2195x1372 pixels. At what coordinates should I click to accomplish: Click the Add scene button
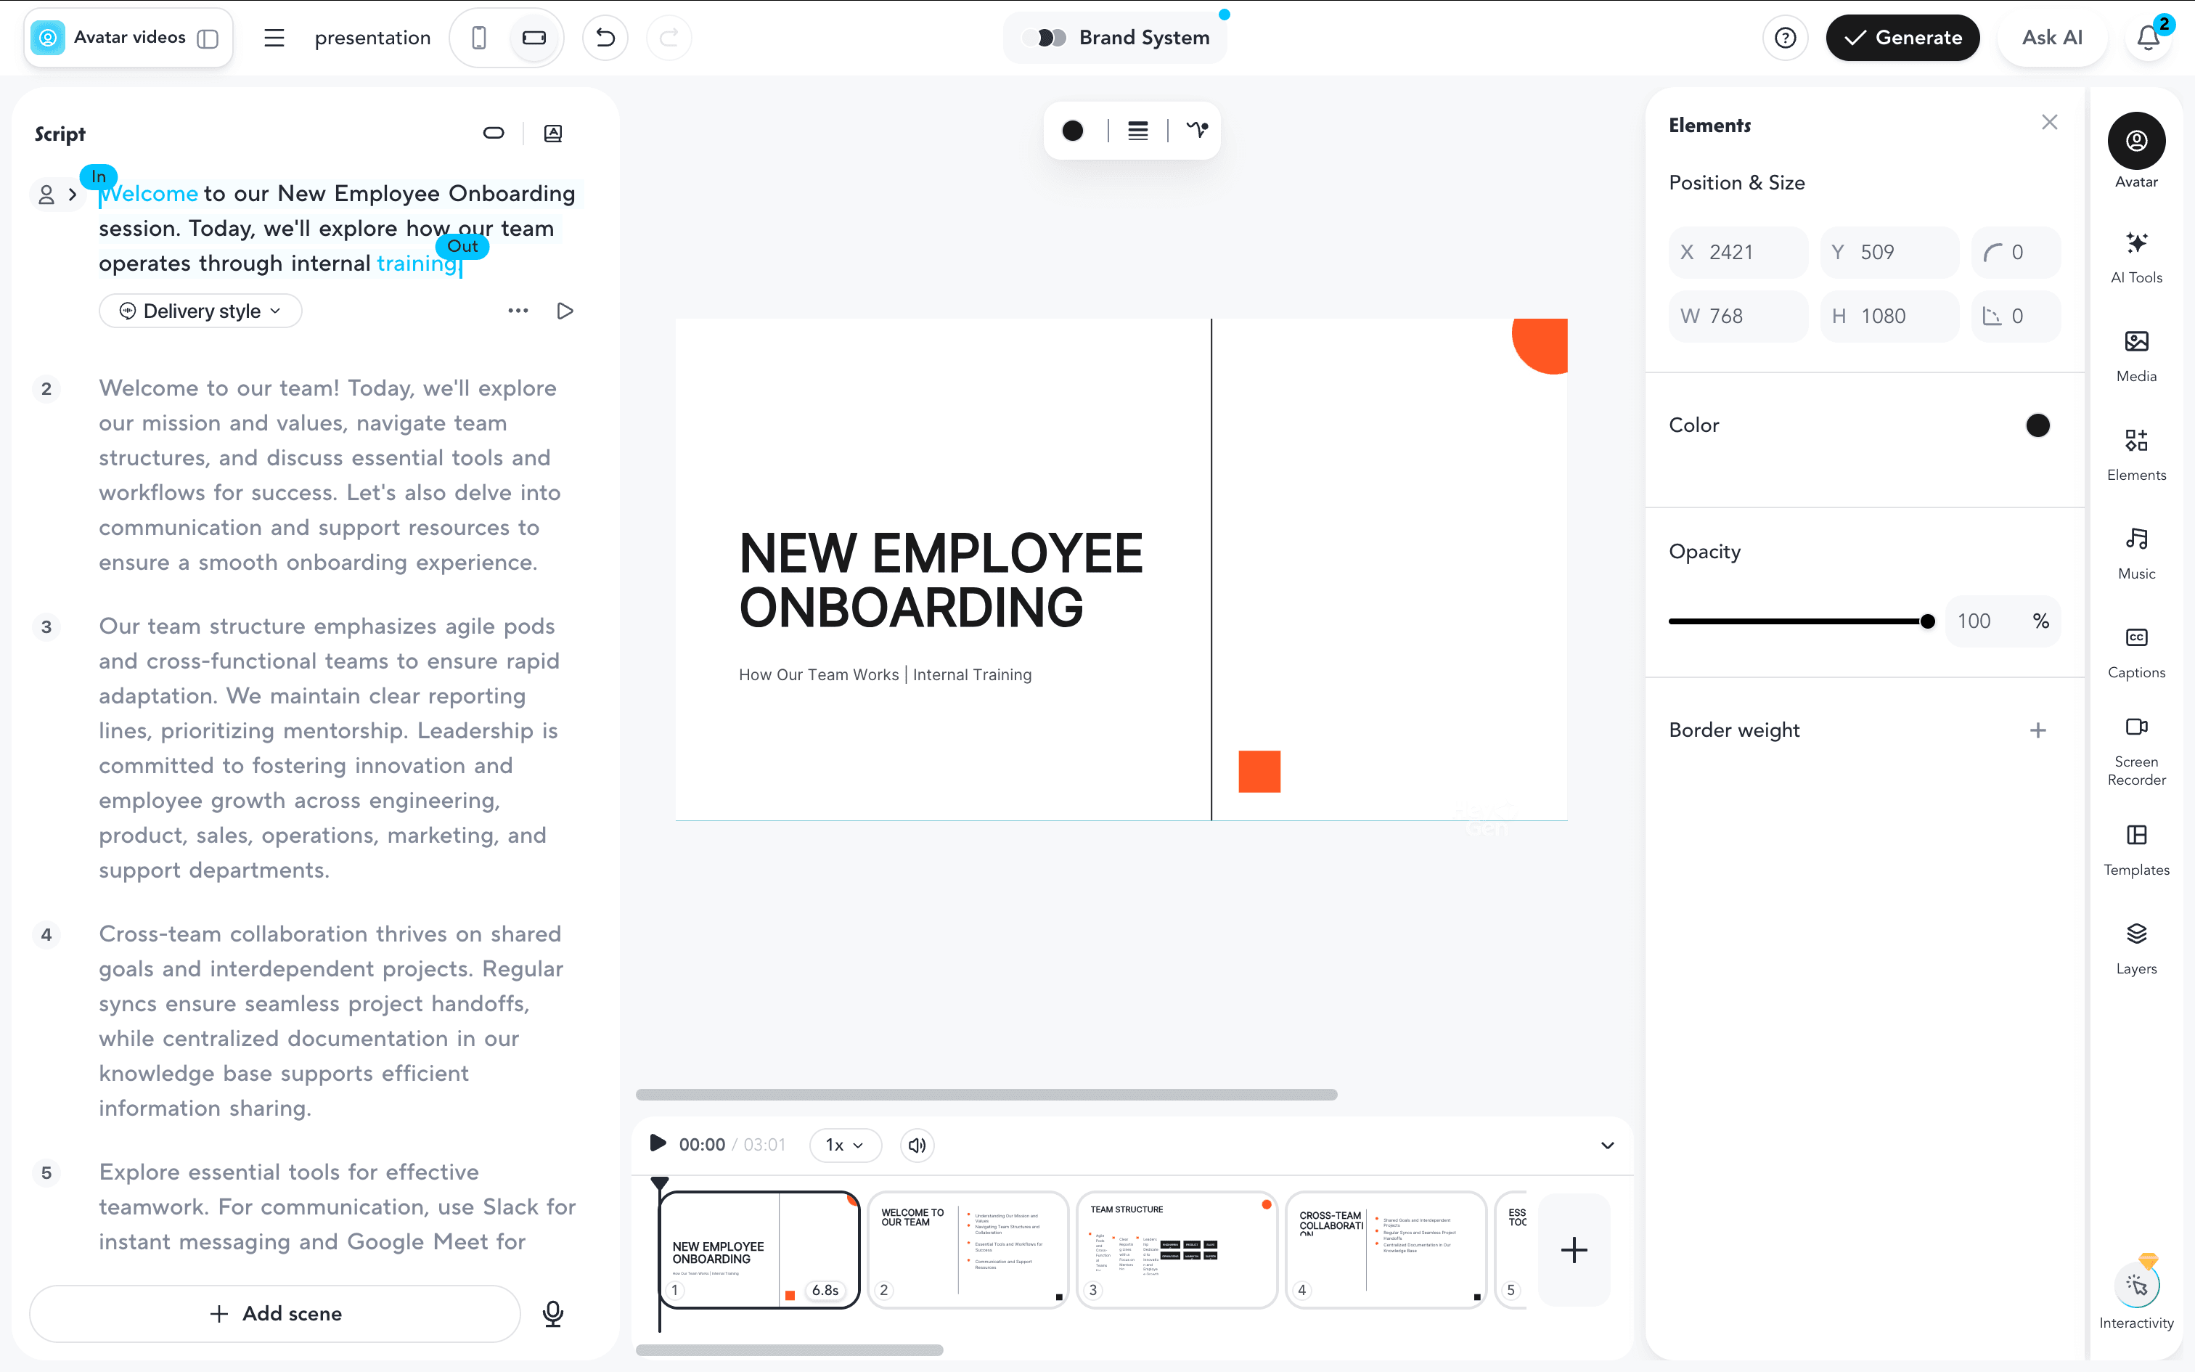click(x=276, y=1313)
